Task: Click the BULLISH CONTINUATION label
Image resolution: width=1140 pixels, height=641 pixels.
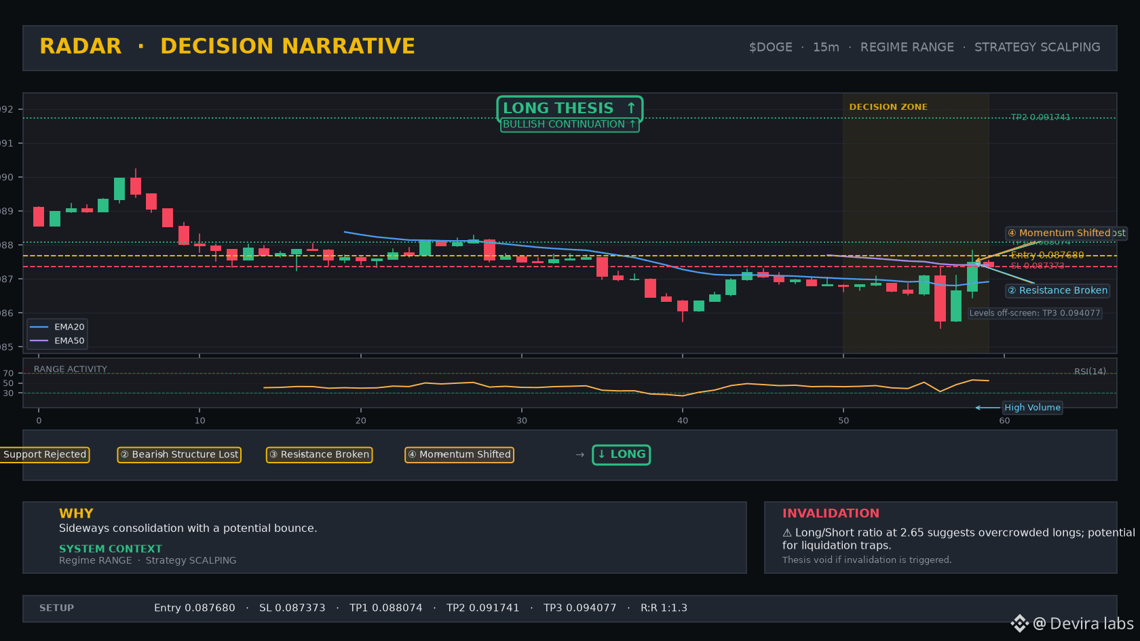Action: coord(569,125)
